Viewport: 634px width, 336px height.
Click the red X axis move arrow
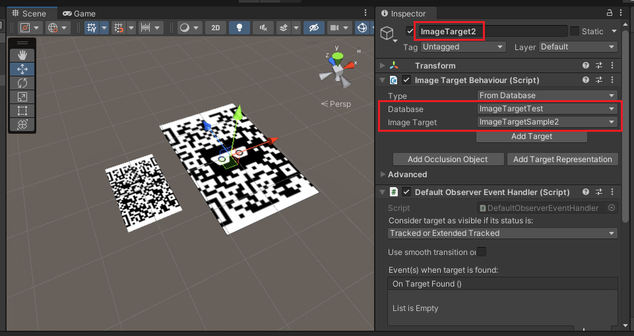click(x=272, y=140)
